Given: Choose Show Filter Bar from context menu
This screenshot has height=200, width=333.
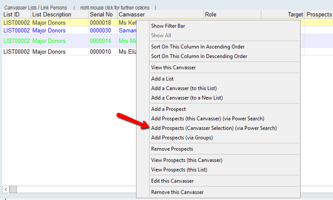Looking at the screenshot, I should 168,26.
